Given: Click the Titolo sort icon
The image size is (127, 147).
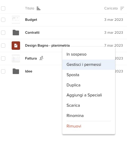Looking at the screenshot, I should pyautogui.click(x=39, y=8).
